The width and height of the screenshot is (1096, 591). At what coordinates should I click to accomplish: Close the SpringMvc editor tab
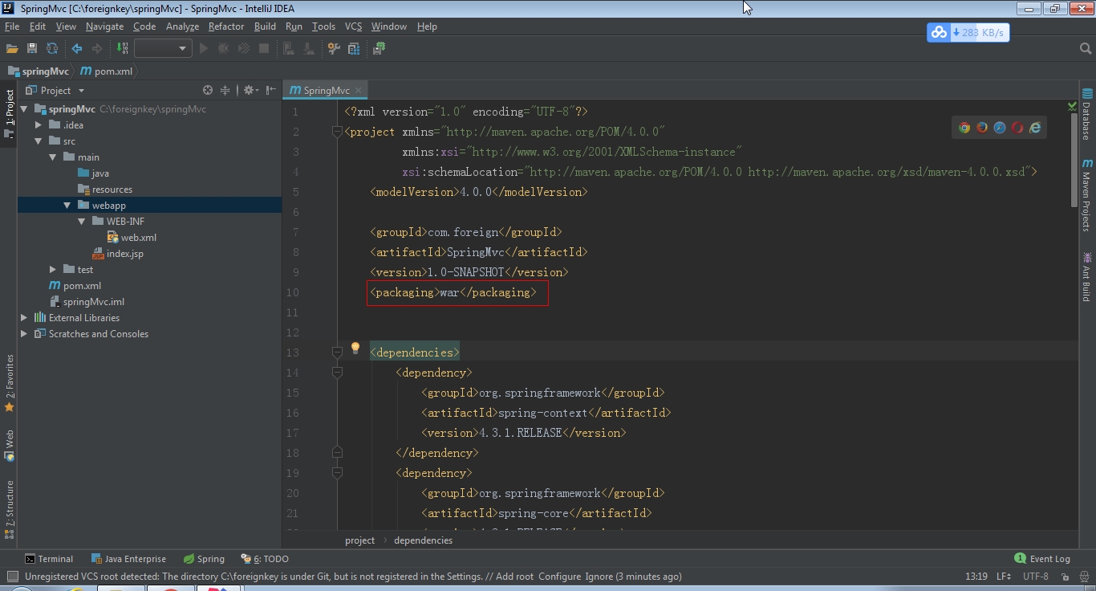pyautogui.click(x=359, y=90)
